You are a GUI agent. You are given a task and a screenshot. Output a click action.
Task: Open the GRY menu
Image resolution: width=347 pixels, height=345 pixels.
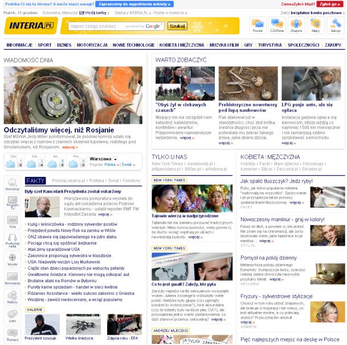tap(248, 45)
